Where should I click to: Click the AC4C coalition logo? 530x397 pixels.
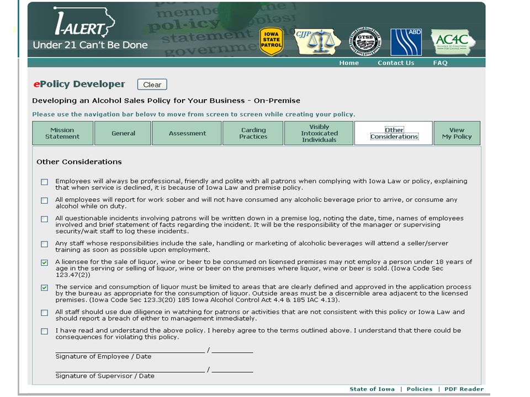(x=453, y=42)
